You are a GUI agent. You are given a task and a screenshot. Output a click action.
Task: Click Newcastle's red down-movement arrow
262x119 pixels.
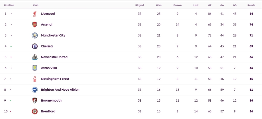(x=11, y=57)
